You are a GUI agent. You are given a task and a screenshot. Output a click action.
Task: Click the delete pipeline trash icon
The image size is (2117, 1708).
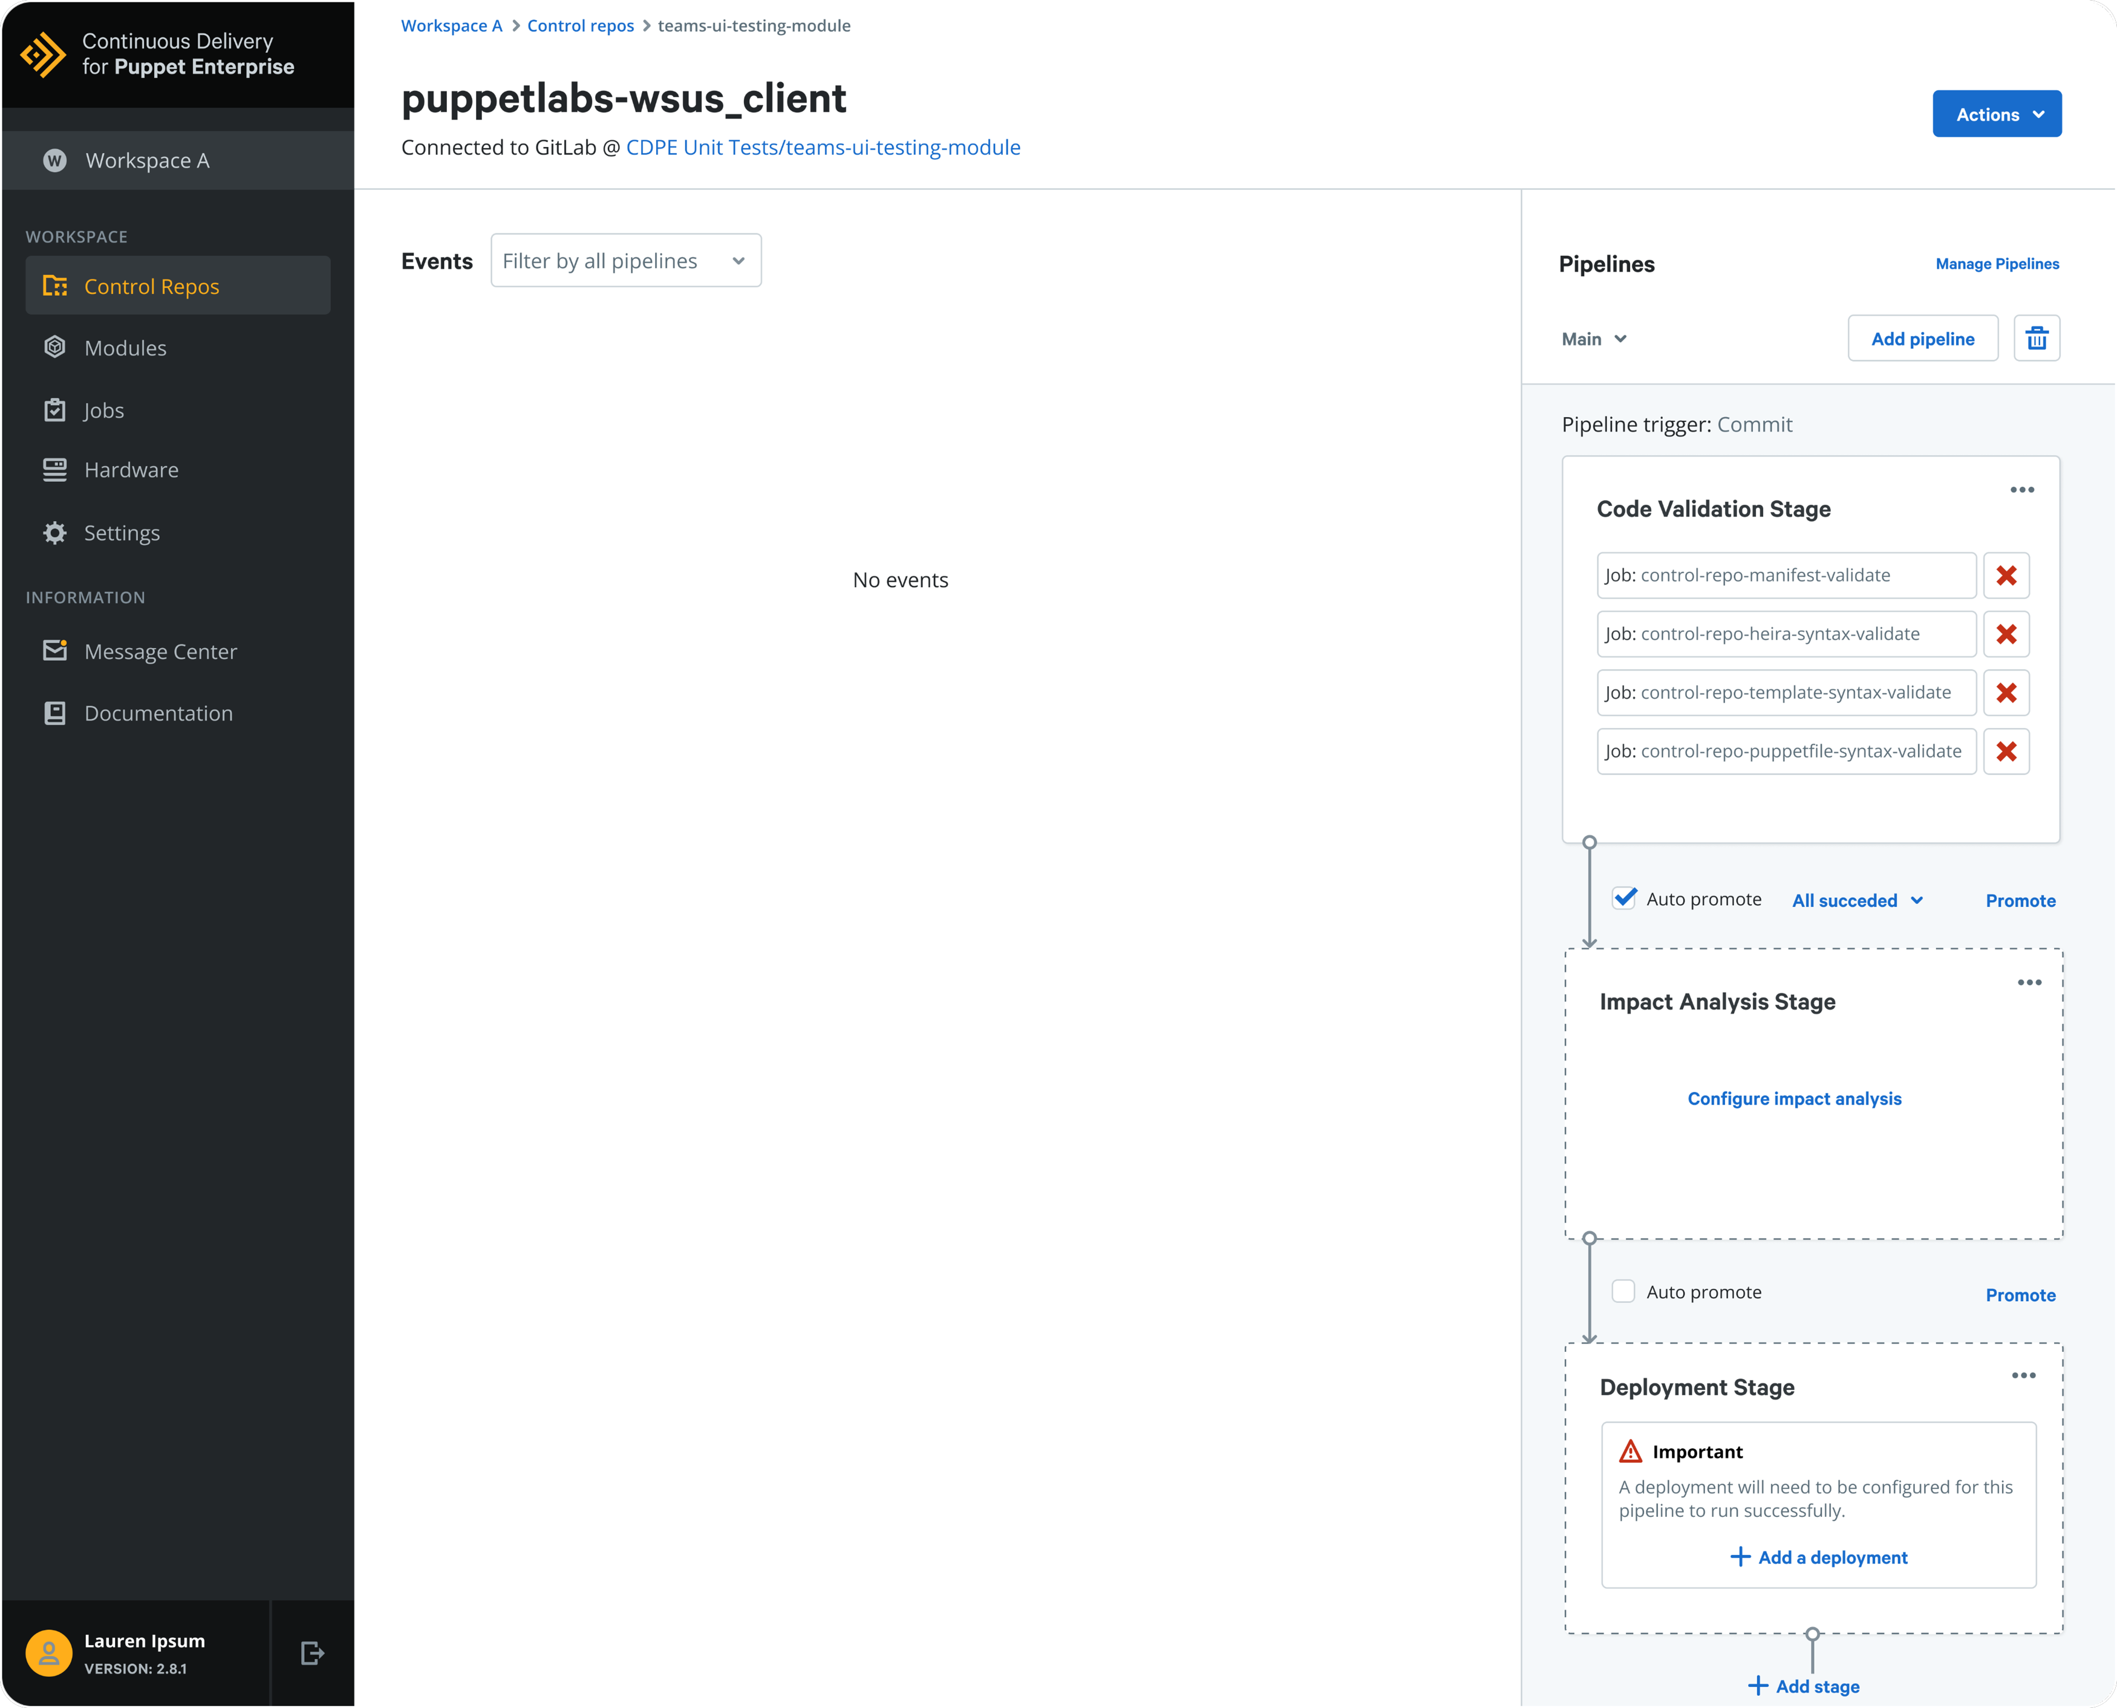tap(2037, 339)
